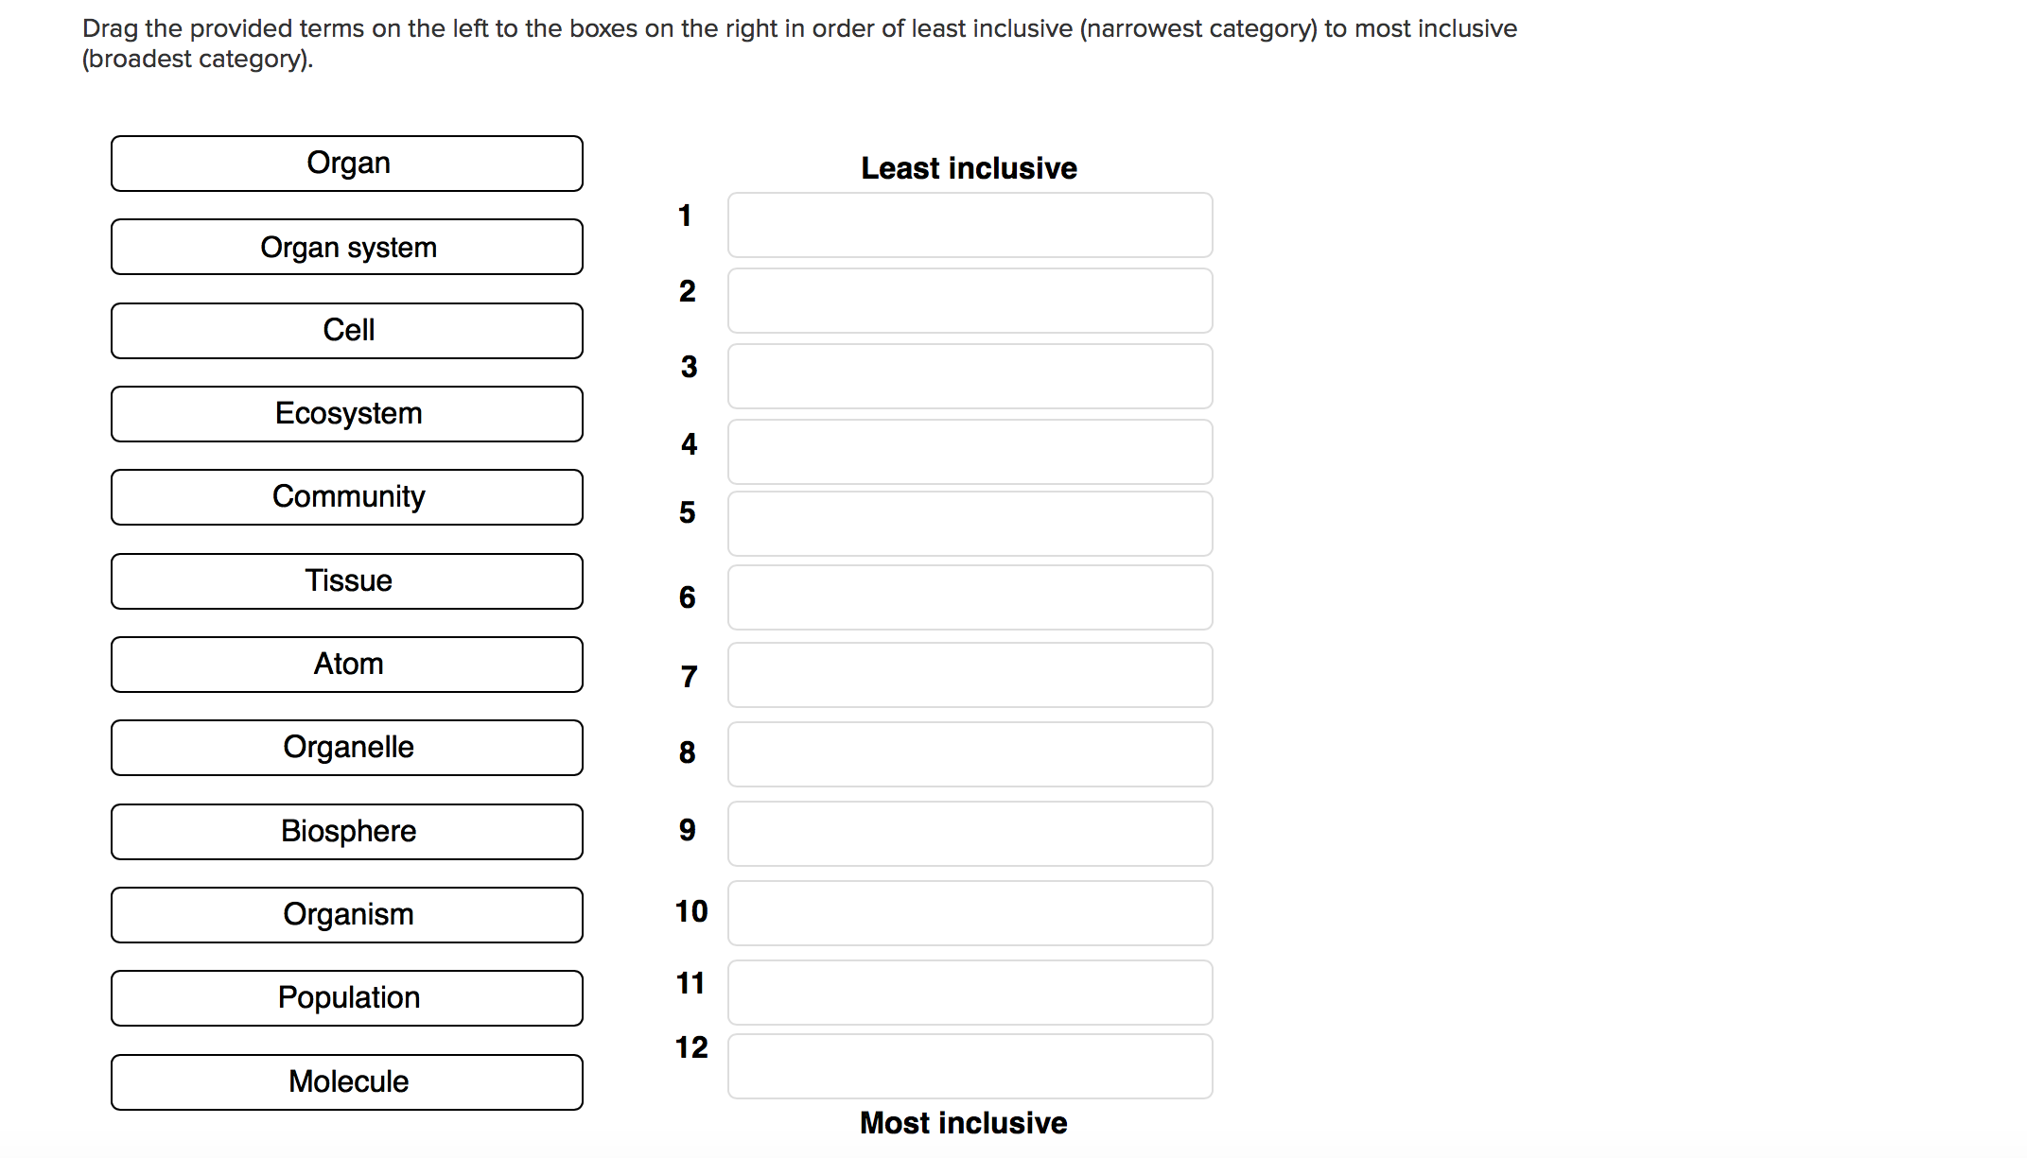Click answer slot 2 on the right
Viewport: 2027px width, 1158px height.
[x=970, y=300]
